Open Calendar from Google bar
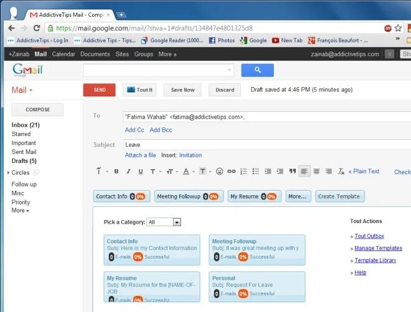The image size is (411, 312). coord(64,54)
